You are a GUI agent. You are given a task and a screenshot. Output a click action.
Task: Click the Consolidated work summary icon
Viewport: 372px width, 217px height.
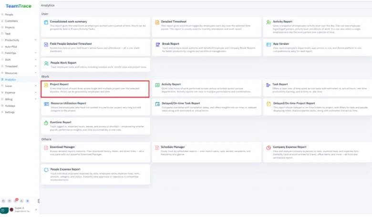pos(46,22)
